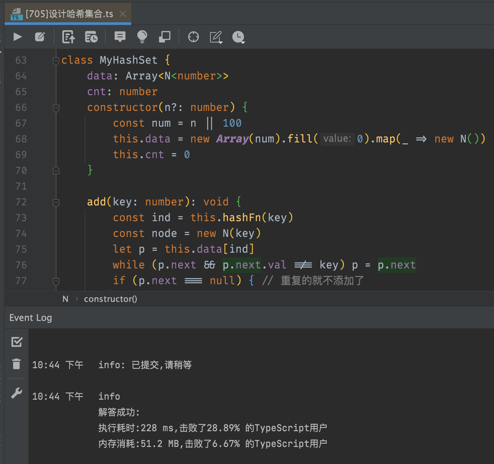Click the note edit dropdown icon
This screenshot has width=494, height=464.
pyautogui.click(x=216, y=37)
